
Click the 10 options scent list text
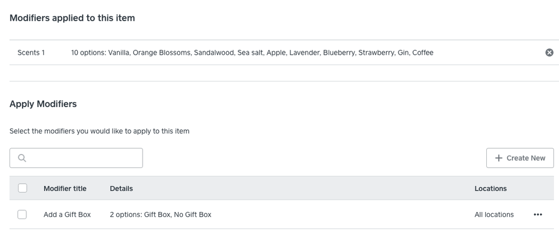click(252, 52)
